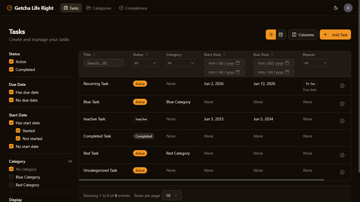This screenshot has width=360, height=202.
Task: Toggle the Not started checkbox
Action: (x=18, y=138)
